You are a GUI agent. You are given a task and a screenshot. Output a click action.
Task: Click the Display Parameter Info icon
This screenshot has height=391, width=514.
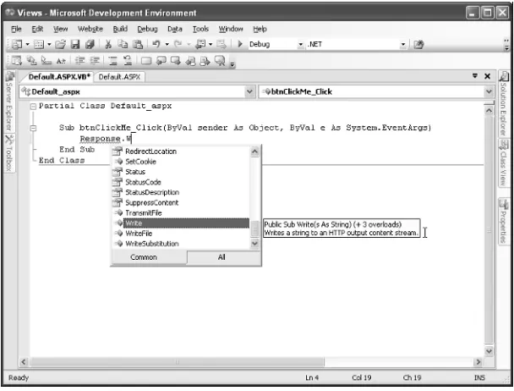click(x=31, y=60)
